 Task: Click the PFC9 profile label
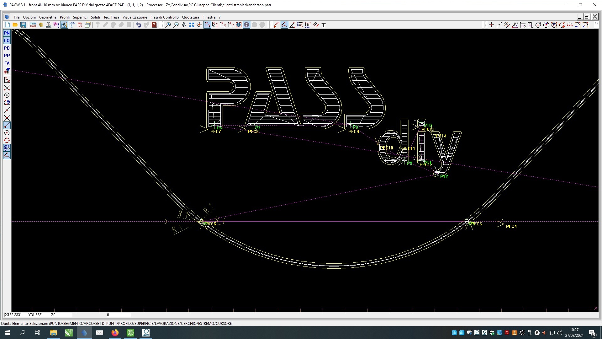click(354, 132)
